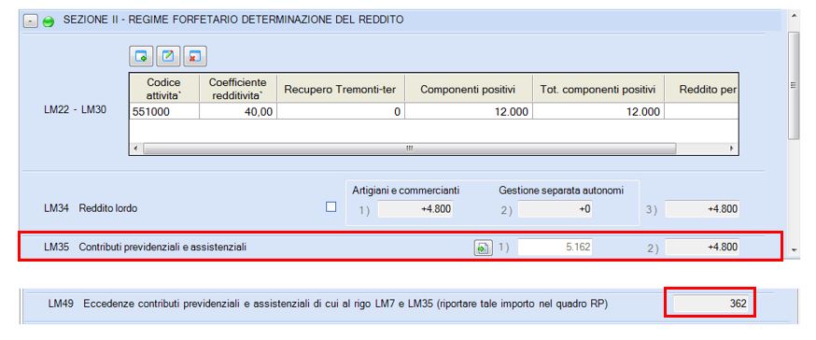Viewport: 816px width, 340px height.
Task: Select Codice attivita' column header
Action: (x=164, y=89)
